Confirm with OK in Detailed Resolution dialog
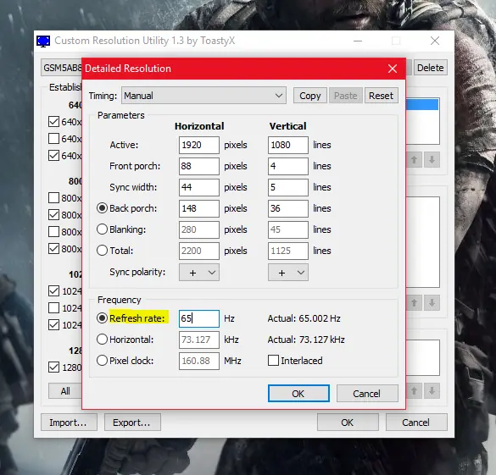 298,394
